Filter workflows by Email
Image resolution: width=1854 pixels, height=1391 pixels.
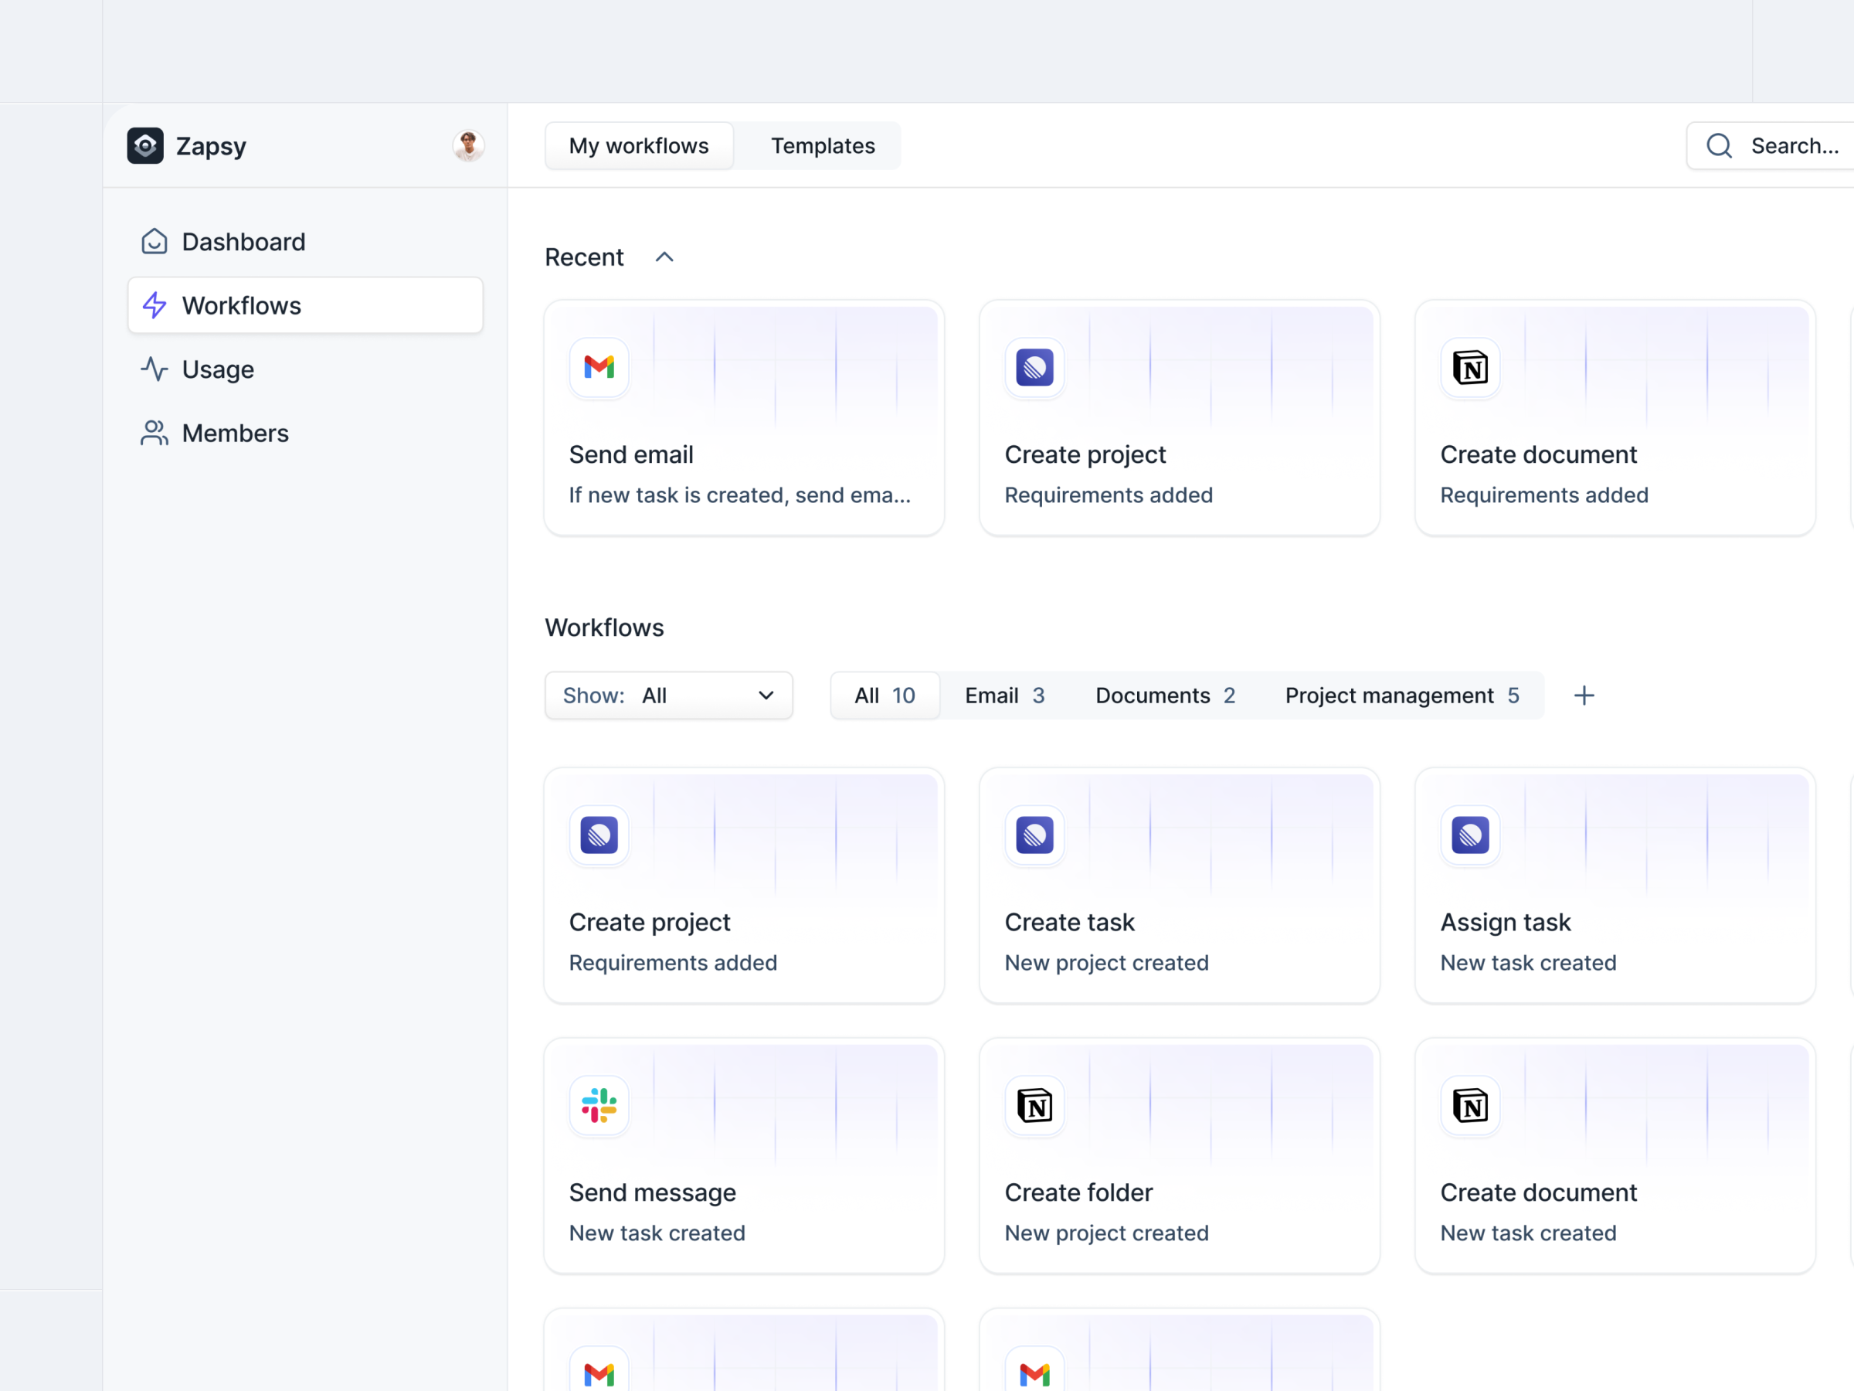(x=1003, y=695)
